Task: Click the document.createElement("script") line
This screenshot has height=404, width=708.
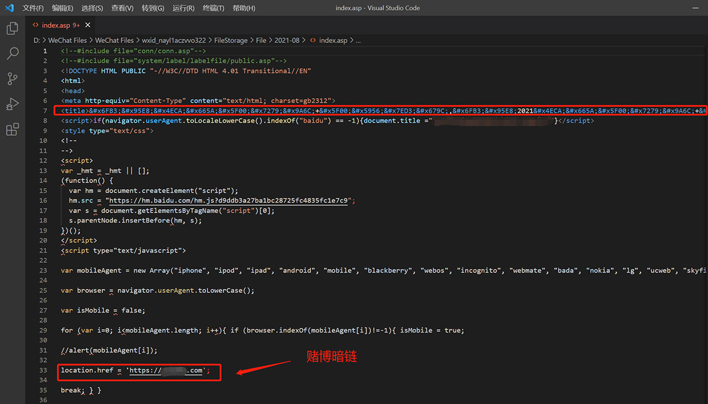Action: tap(153, 191)
